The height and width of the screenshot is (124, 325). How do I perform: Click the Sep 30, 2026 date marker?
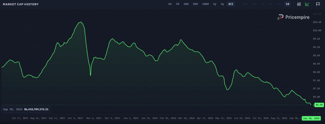[x=311, y=118]
